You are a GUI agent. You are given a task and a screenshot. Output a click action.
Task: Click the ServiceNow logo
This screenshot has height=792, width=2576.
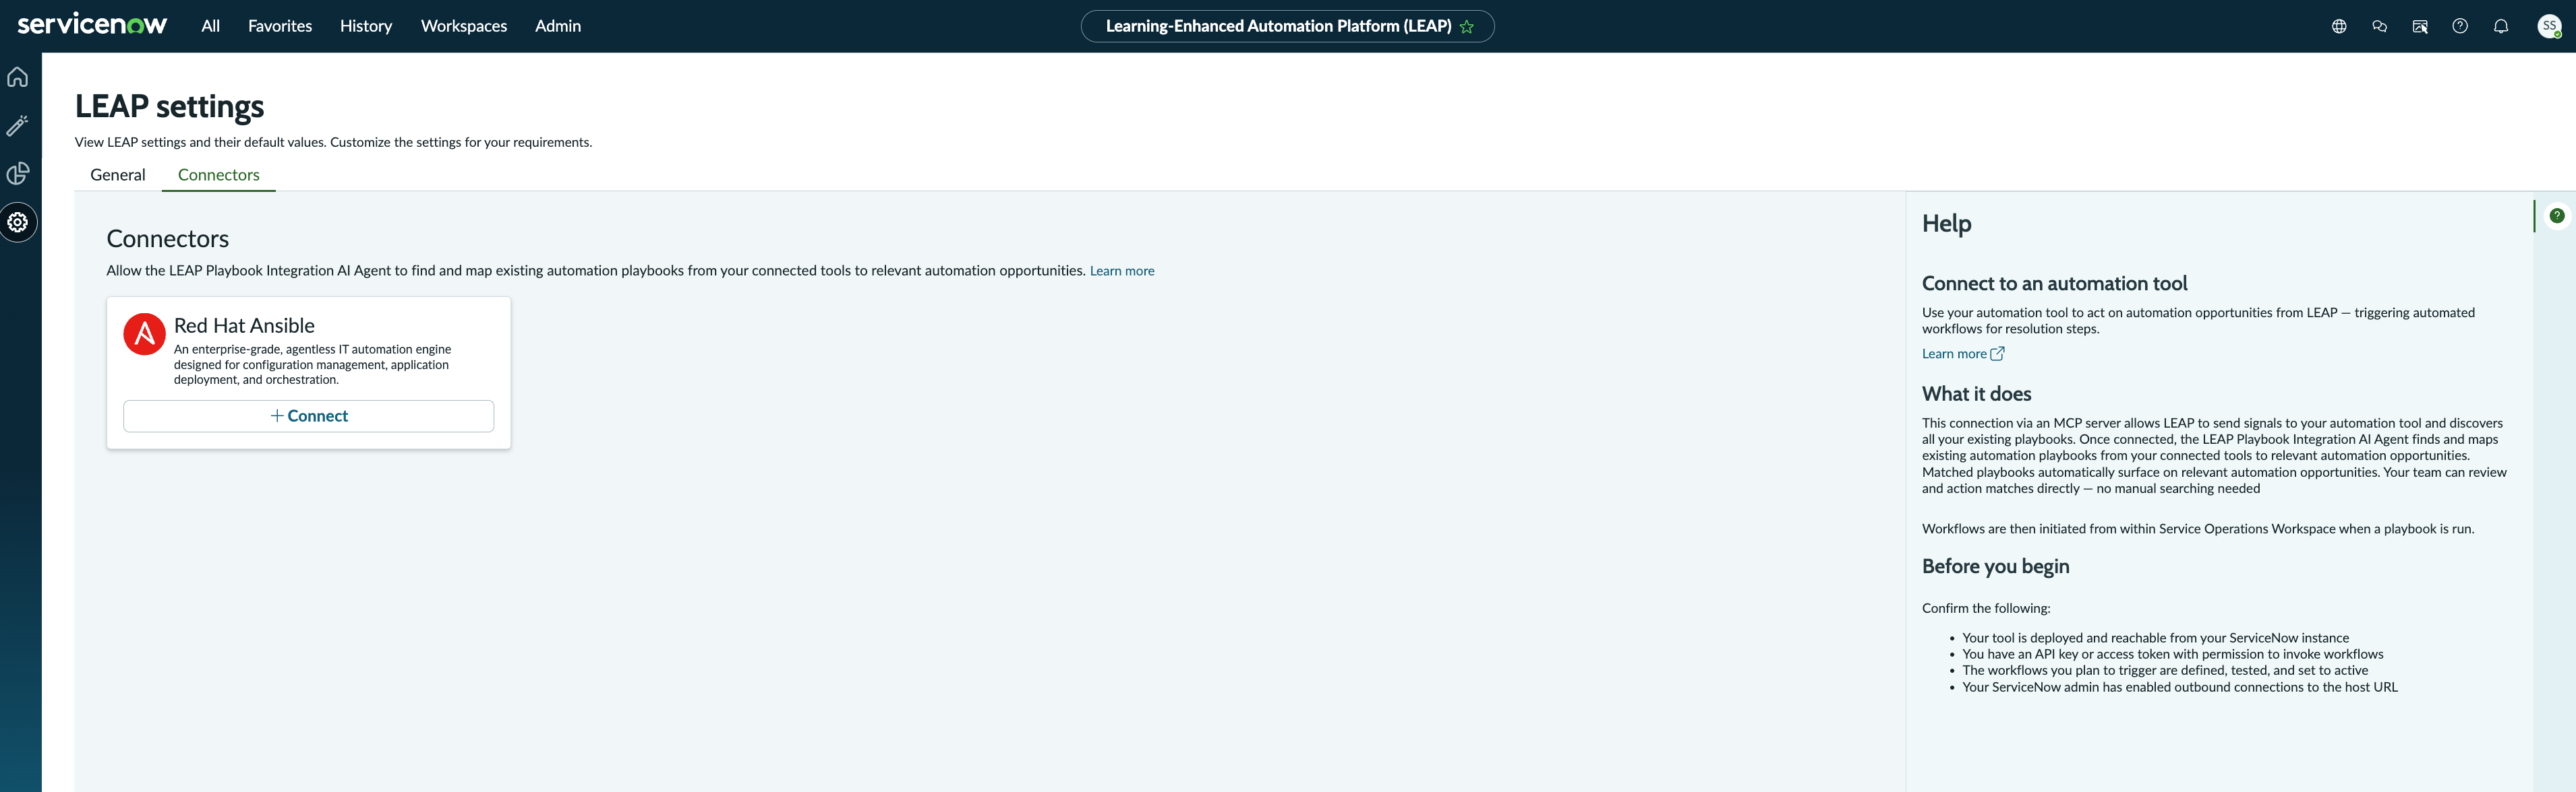point(92,25)
